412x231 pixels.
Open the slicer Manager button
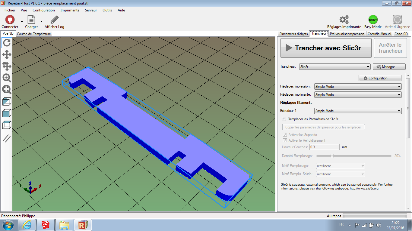click(x=389, y=67)
